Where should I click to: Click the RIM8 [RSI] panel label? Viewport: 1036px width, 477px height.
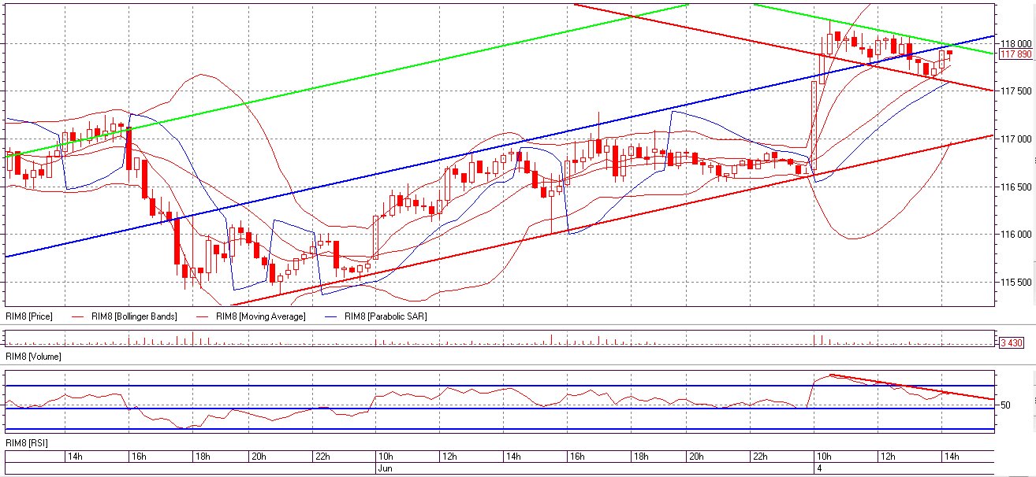[26, 445]
